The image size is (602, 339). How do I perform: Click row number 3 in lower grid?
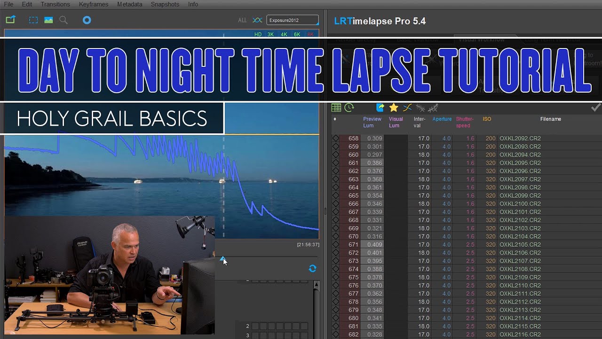pos(247,335)
